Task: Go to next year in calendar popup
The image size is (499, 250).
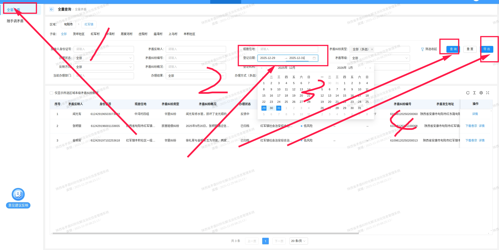Action: 370,68
